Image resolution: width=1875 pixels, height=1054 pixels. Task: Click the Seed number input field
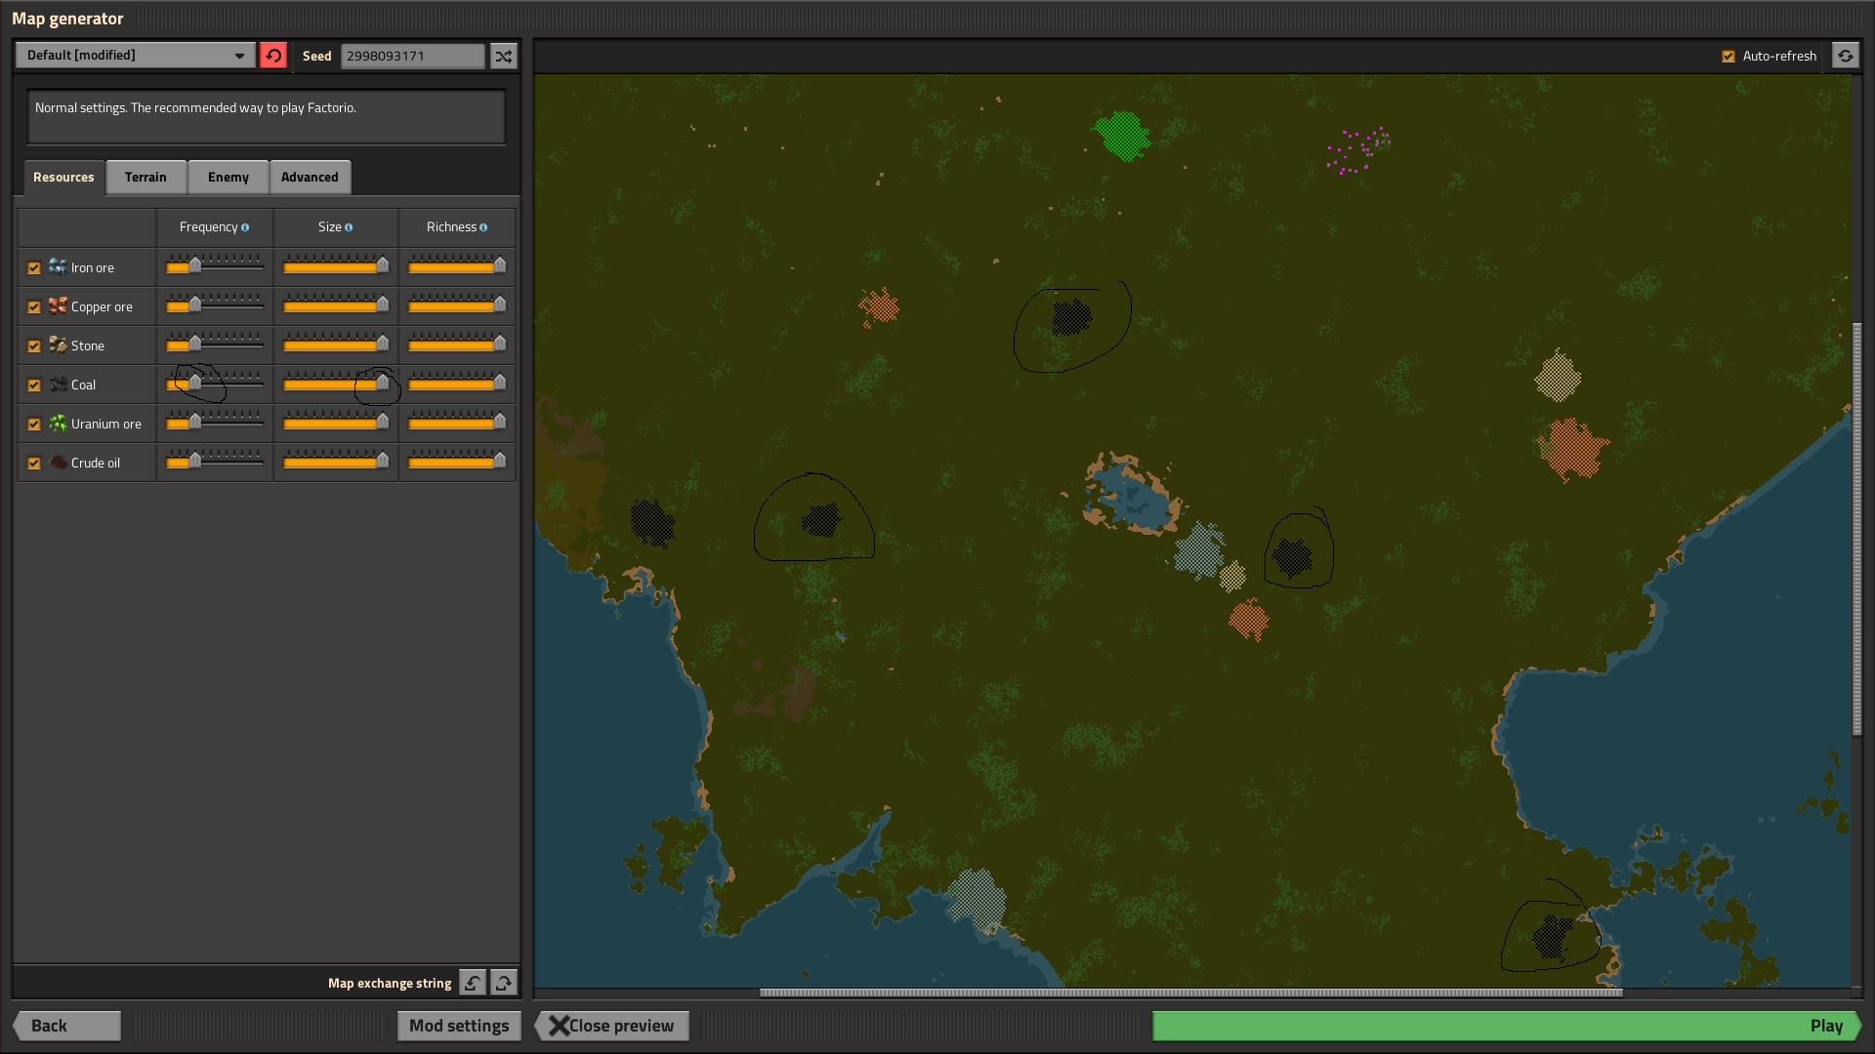click(x=412, y=56)
